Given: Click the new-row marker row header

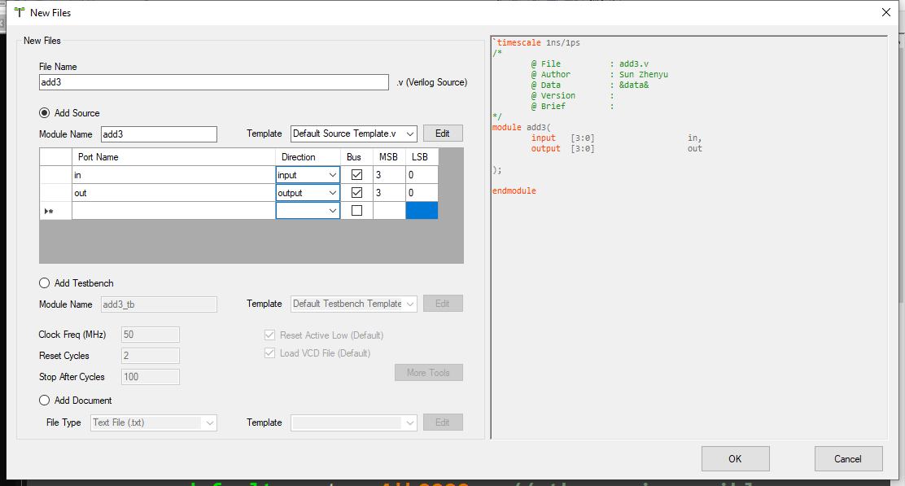Looking at the screenshot, I should (x=55, y=211).
